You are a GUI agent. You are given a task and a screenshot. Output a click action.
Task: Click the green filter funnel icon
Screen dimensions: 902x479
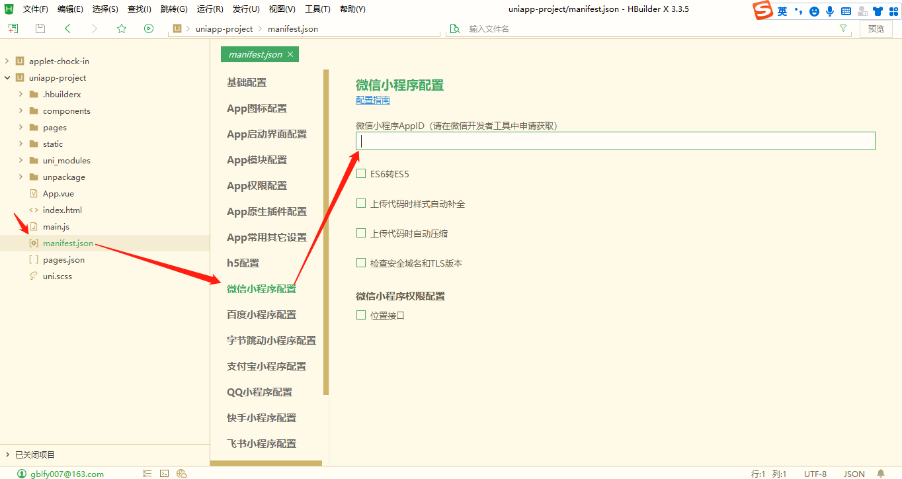[843, 28]
